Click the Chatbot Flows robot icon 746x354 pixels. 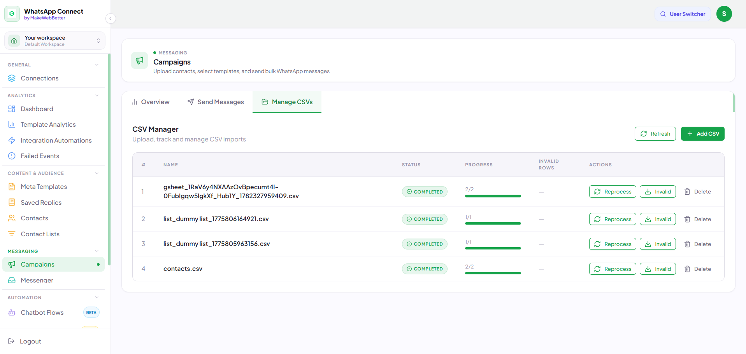[x=12, y=312]
